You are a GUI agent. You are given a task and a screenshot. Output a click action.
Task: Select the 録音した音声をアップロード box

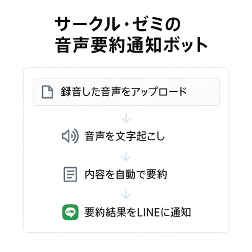(126, 92)
